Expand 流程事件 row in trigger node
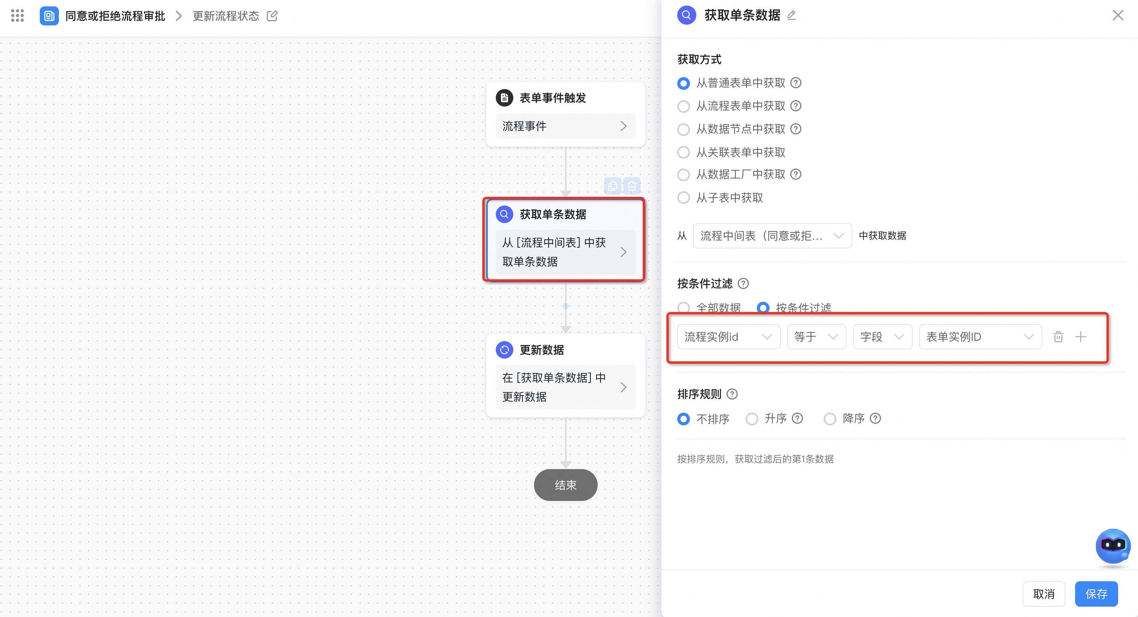The height and width of the screenshot is (617, 1138). point(565,126)
